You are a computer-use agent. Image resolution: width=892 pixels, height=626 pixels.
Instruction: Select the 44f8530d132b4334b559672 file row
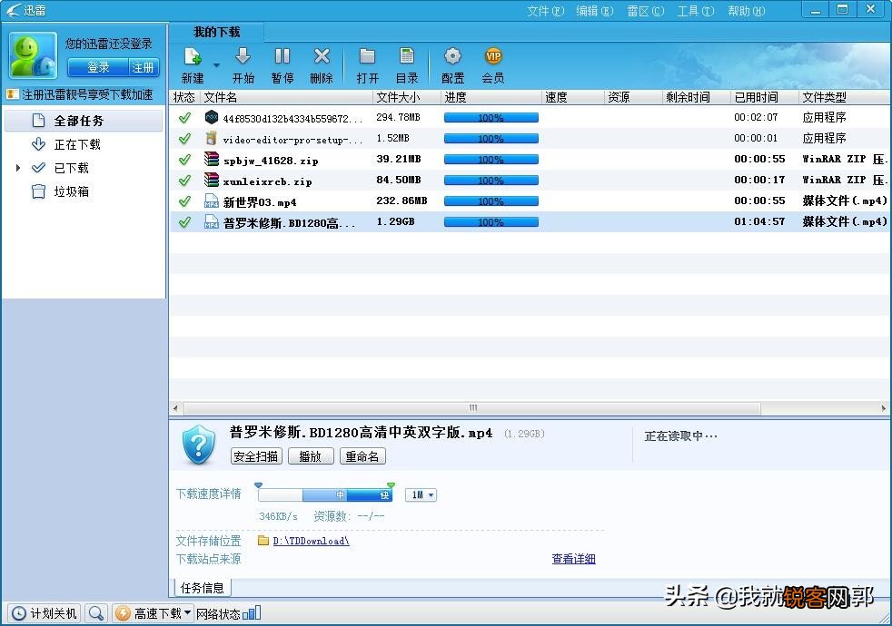click(530, 118)
